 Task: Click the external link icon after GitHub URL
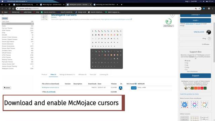131,19
